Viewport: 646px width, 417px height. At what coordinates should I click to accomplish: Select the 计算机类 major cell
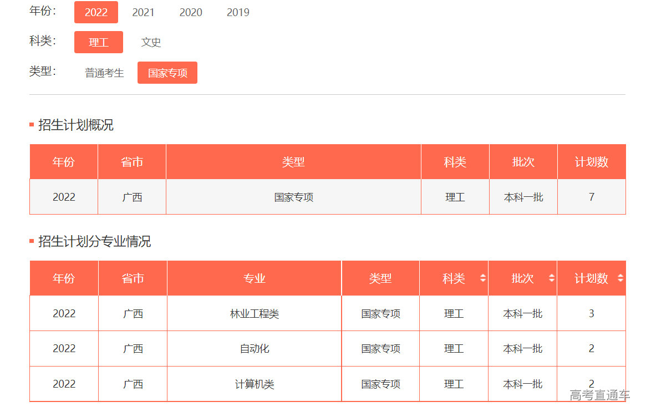[255, 384]
